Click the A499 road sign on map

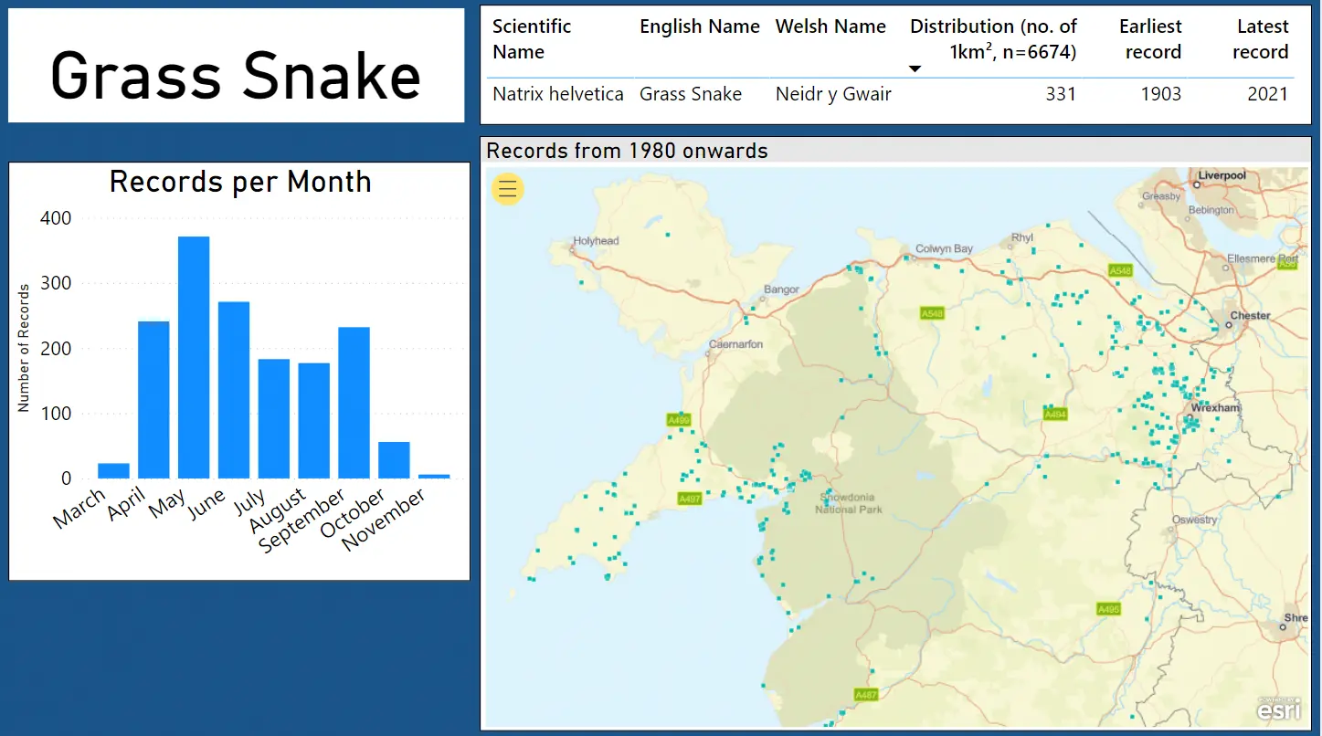(x=679, y=420)
